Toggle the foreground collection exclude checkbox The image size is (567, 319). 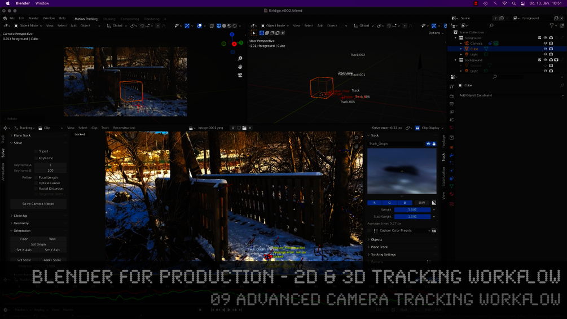point(539,38)
